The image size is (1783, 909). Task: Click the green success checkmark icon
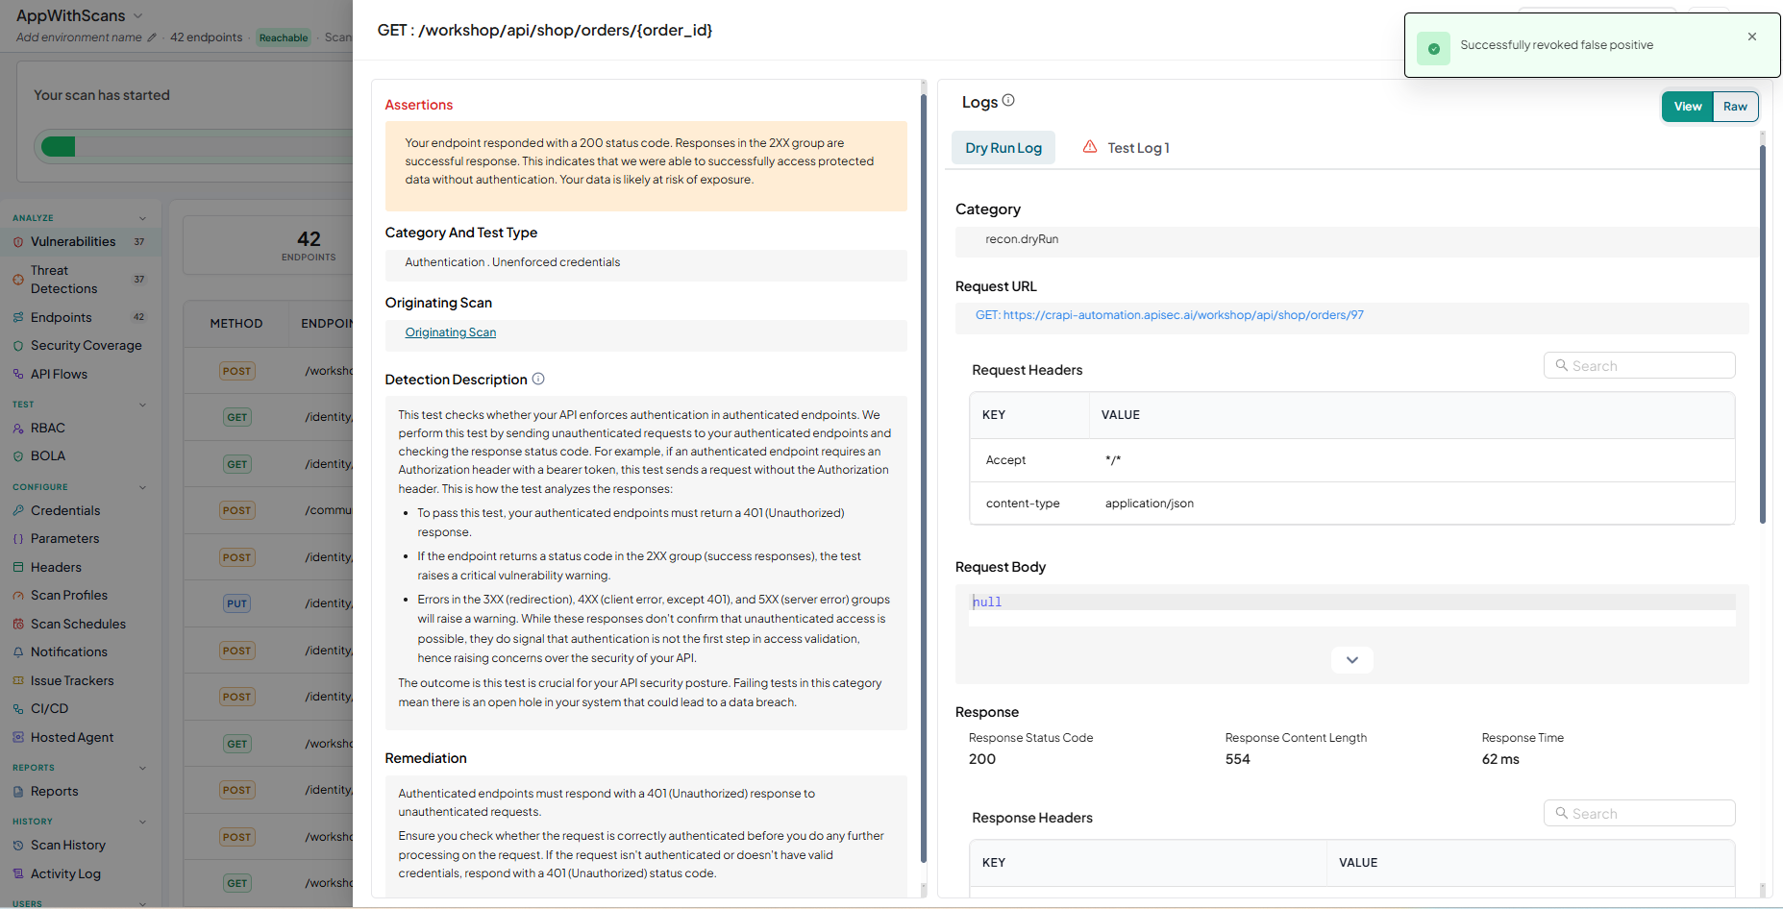[x=1433, y=48]
